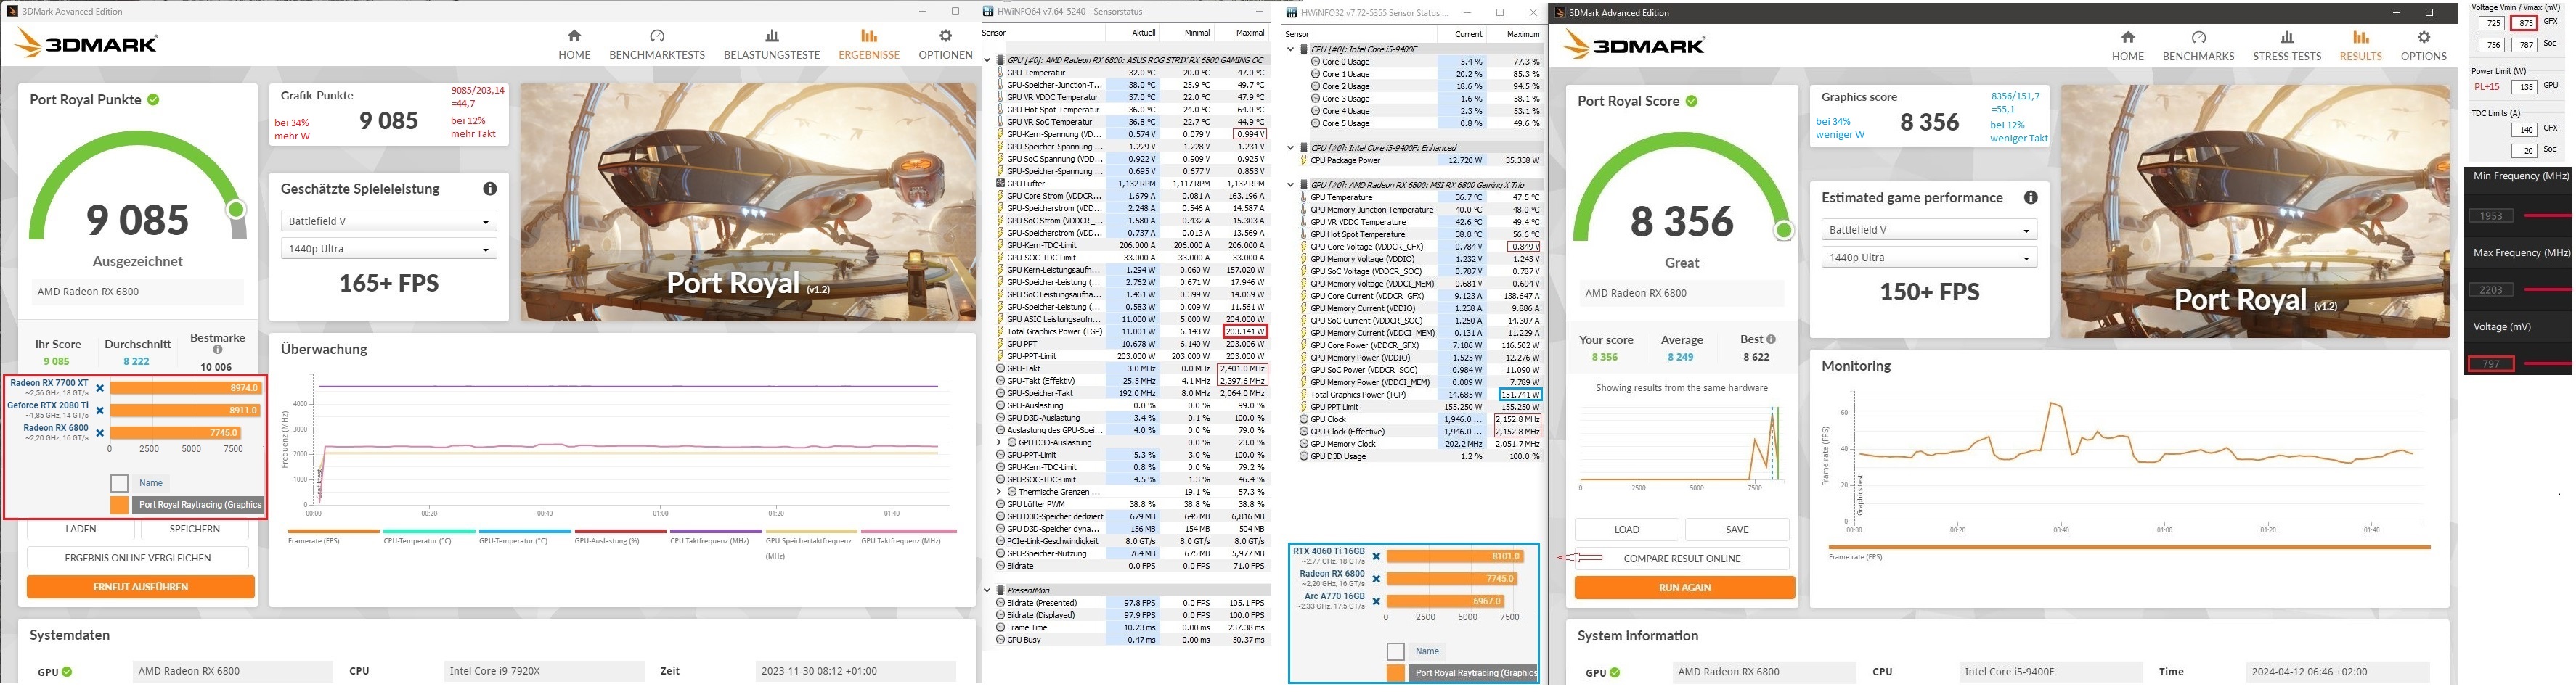Click the 3DMark logo in German window

click(x=86, y=44)
